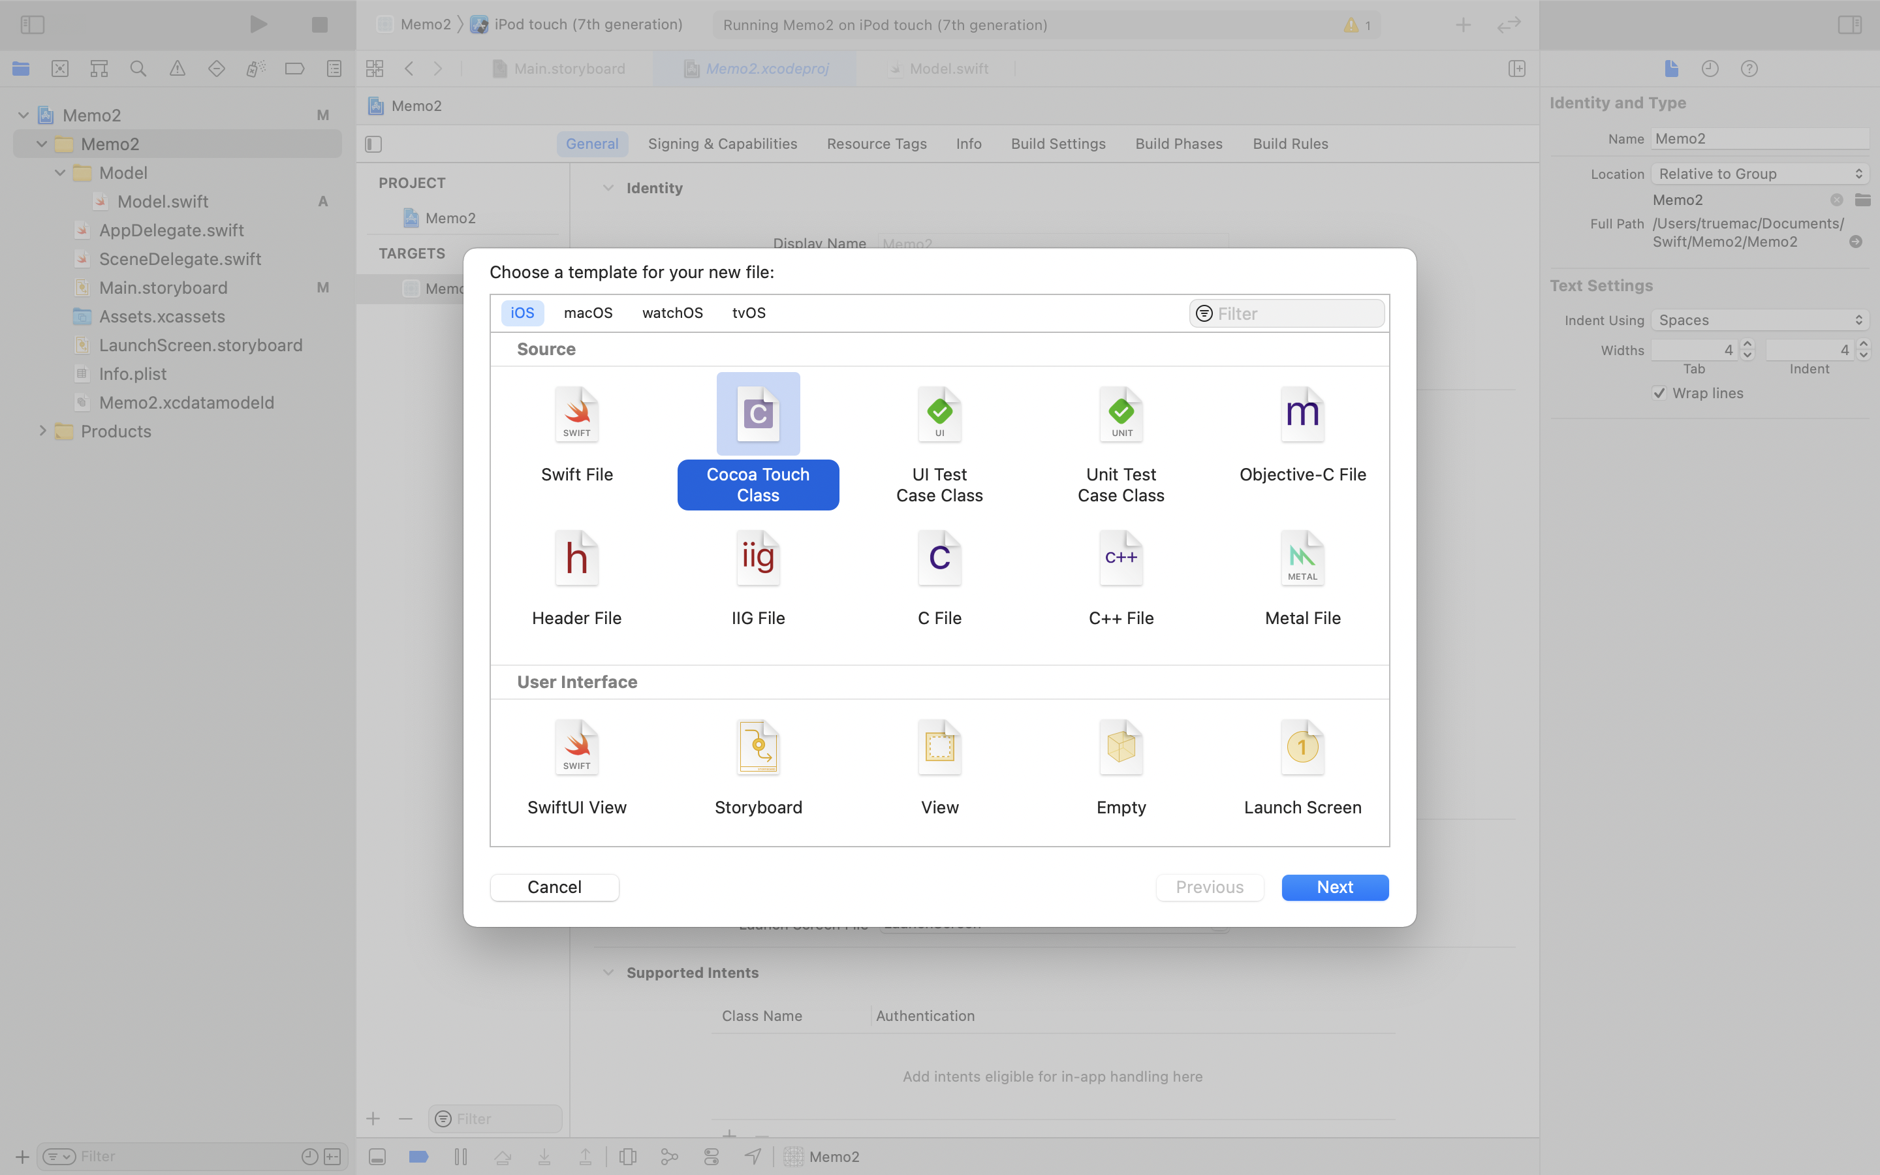Select the Swift File template icon

576,415
